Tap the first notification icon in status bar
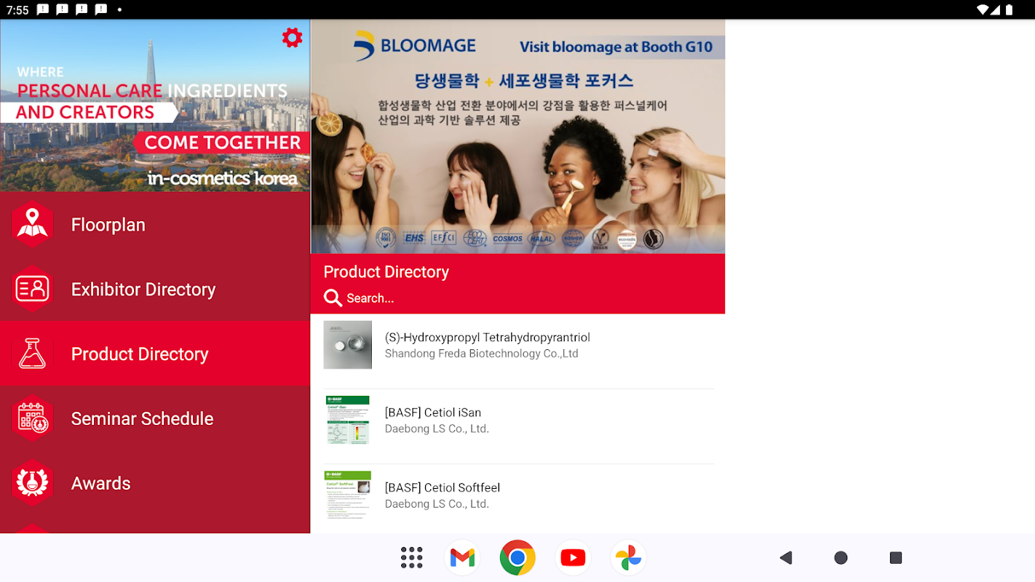 43,9
